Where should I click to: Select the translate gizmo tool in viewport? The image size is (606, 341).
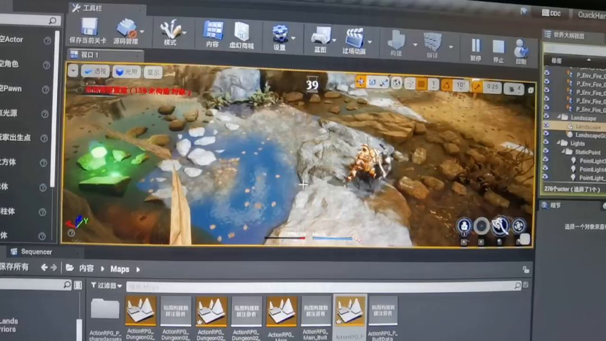[x=360, y=82]
